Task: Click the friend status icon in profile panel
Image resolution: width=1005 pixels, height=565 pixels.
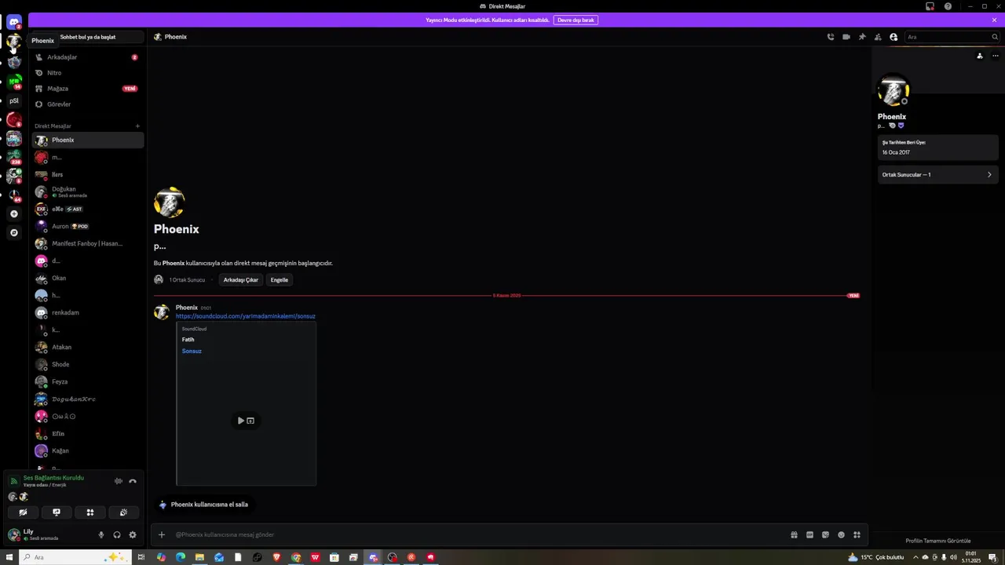Action: point(980,56)
